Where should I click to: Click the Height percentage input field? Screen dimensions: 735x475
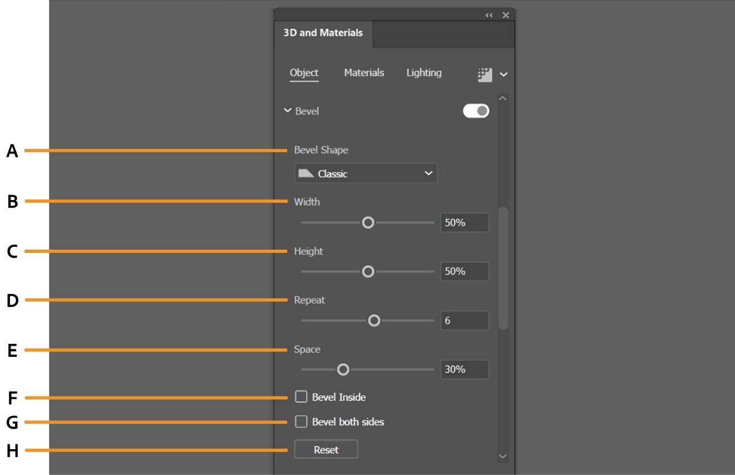(x=464, y=271)
